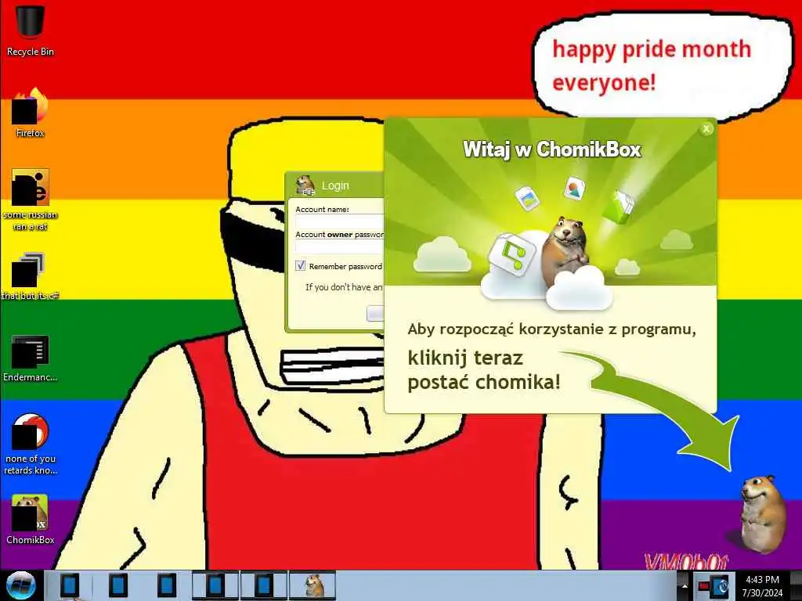Click the hamster on the cloud in popup
802x601 pixels.
[x=565, y=250]
